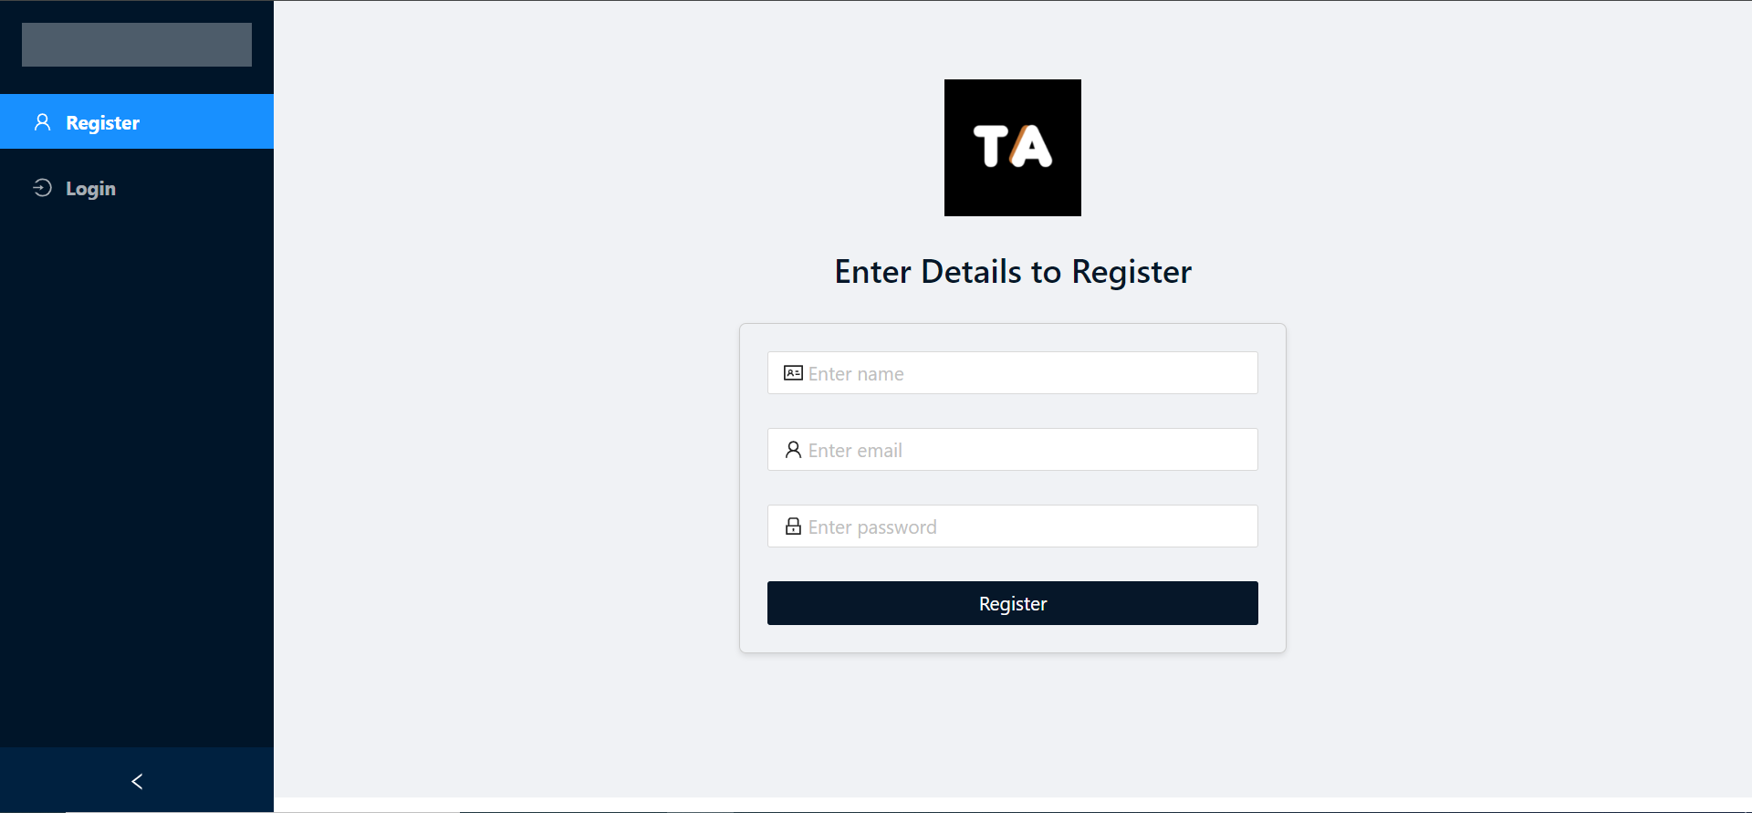Click the sign-in arrow icon beside Login
The image size is (1752, 813).
(x=42, y=188)
